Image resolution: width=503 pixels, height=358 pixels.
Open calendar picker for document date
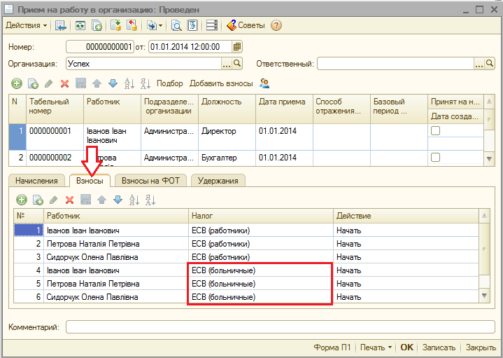click(236, 47)
